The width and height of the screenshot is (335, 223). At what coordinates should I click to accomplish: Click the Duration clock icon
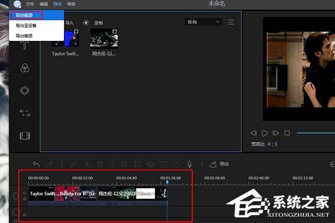177,164
